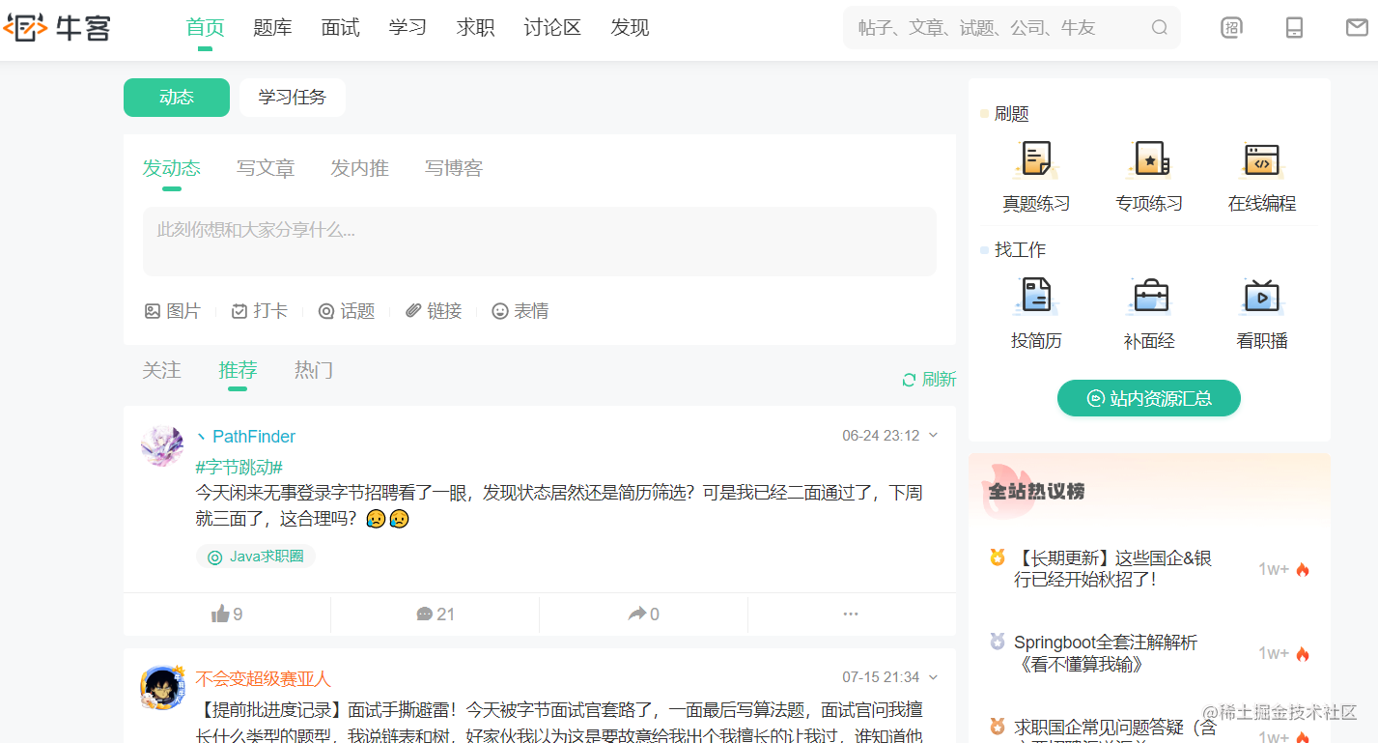Click the 06-24 23:12 timestamp
Viewport: 1378px width, 743px height.
(881, 436)
